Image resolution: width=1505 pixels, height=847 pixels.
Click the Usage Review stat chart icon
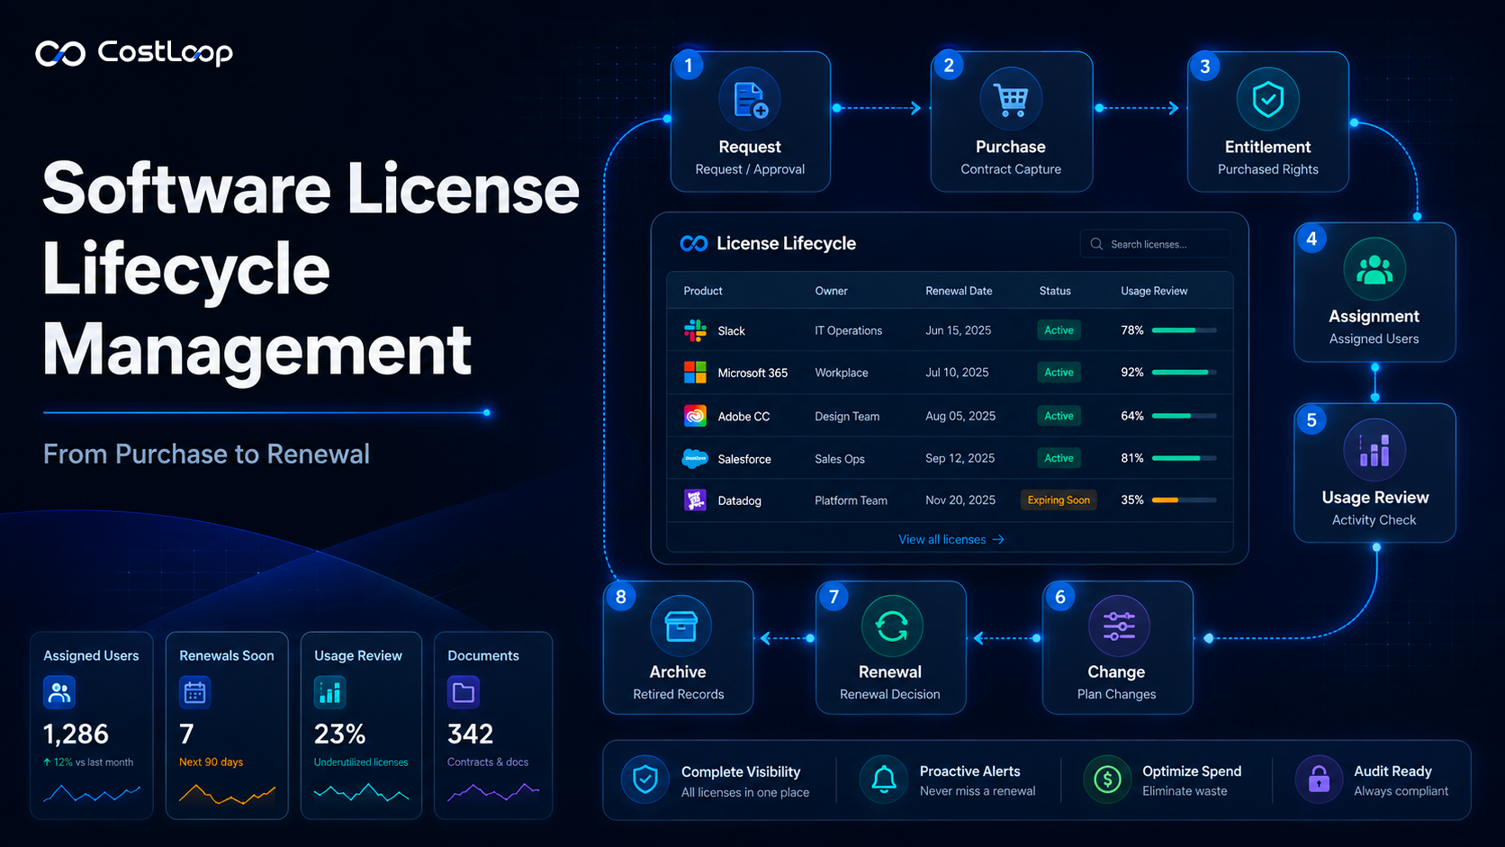coord(330,692)
